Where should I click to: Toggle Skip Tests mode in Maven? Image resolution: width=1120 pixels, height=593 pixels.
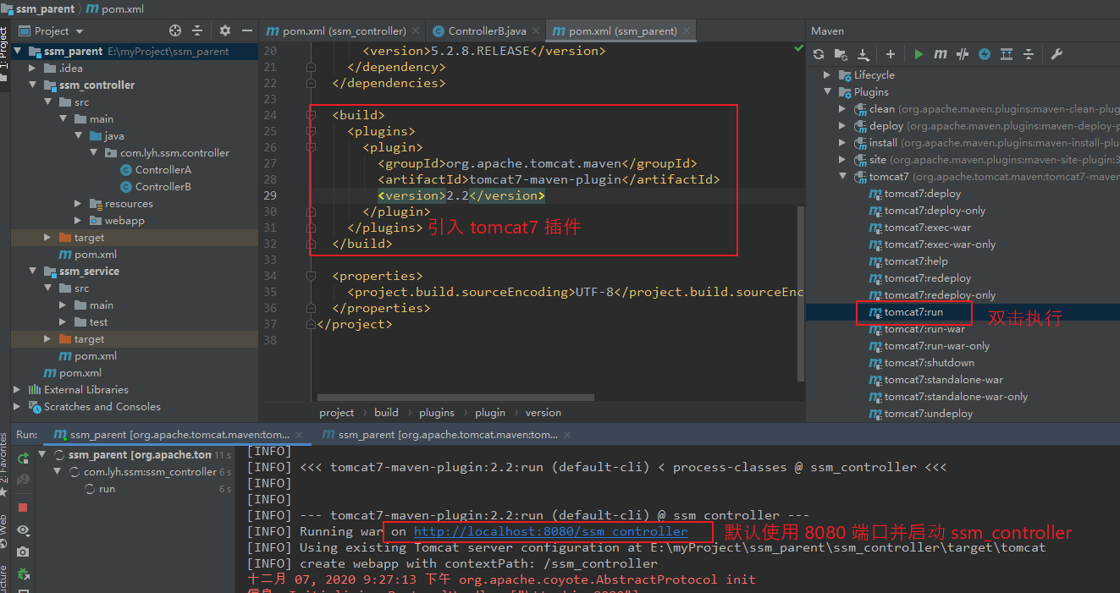[963, 54]
